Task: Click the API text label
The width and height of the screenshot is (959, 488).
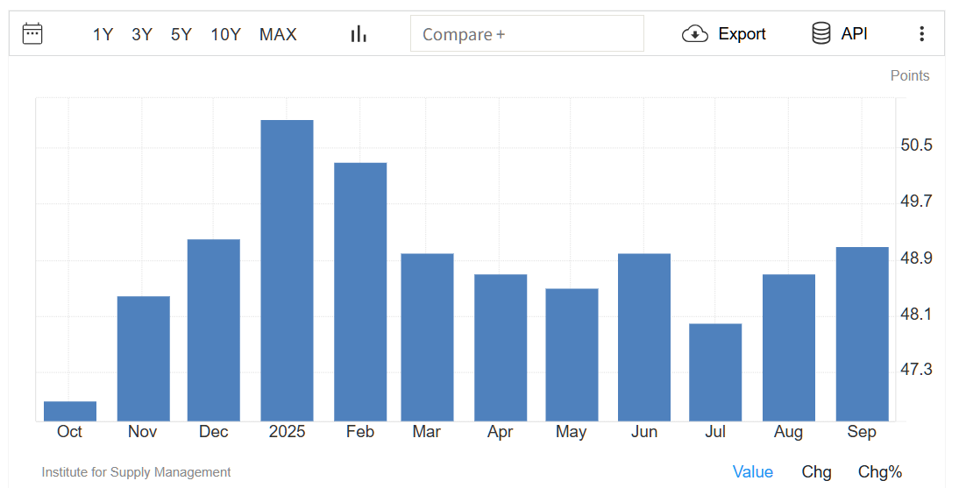Action: click(x=854, y=34)
